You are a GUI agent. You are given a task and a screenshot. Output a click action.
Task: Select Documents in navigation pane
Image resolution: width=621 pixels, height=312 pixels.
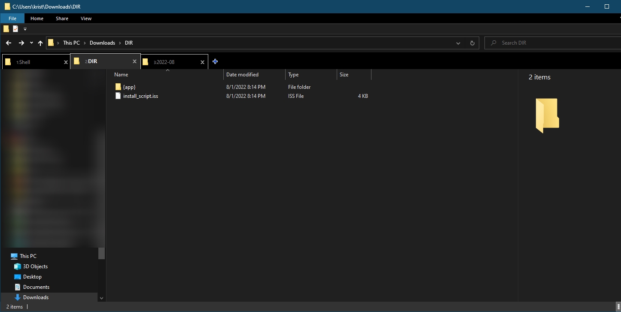pos(36,287)
